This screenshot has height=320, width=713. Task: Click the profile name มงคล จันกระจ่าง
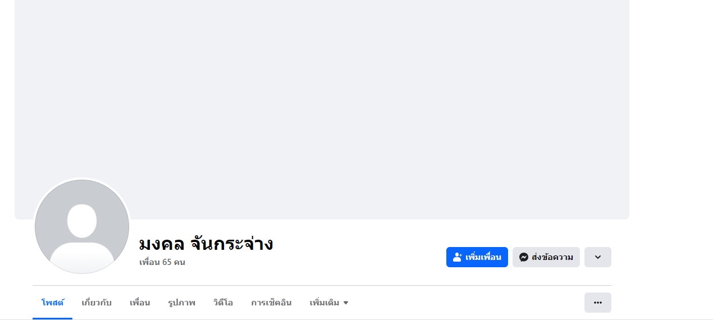point(205,244)
